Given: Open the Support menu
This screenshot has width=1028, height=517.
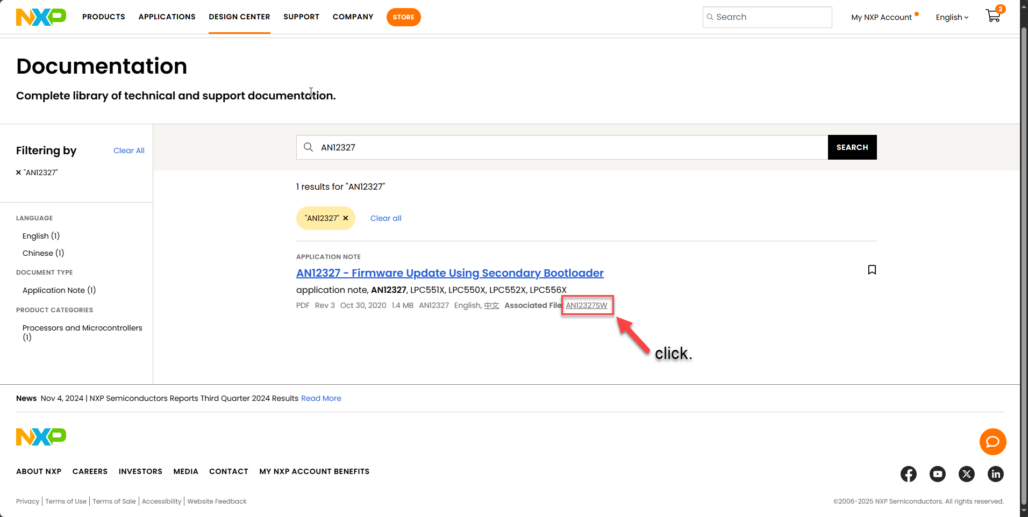Looking at the screenshot, I should pos(301,17).
